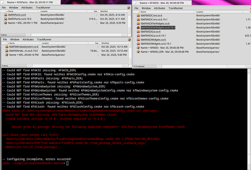The image size is (251, 170).
Task: Sort by Modified column in KF6Parts window
Action: pos(113,11)
